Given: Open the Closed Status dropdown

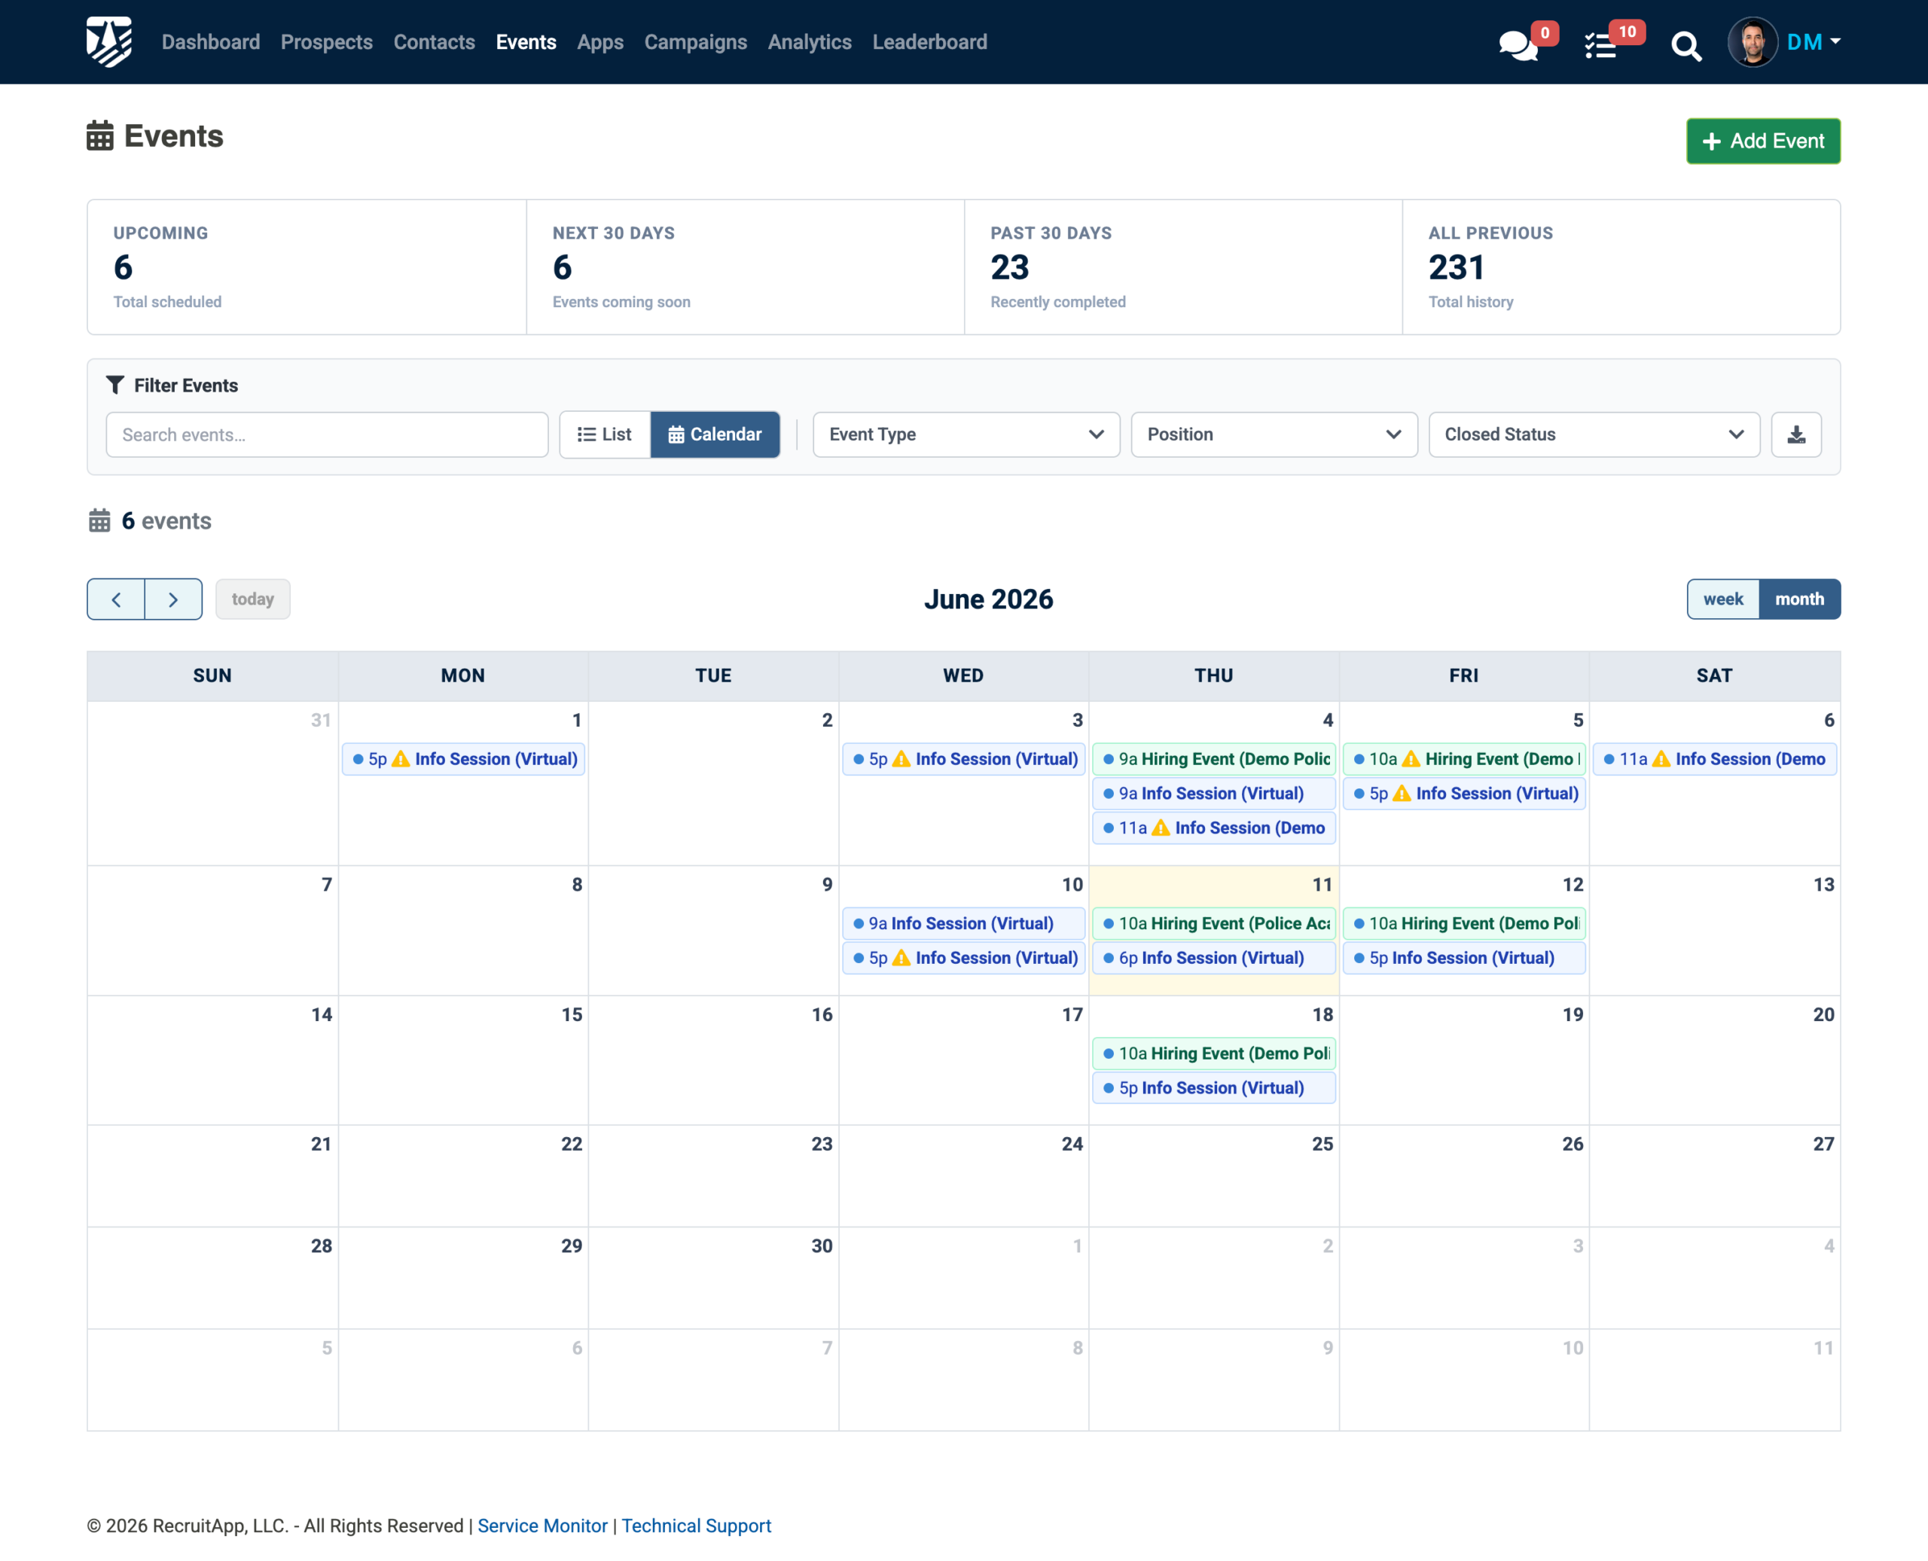Looking at the screenshot, I should coord(1594,434).
